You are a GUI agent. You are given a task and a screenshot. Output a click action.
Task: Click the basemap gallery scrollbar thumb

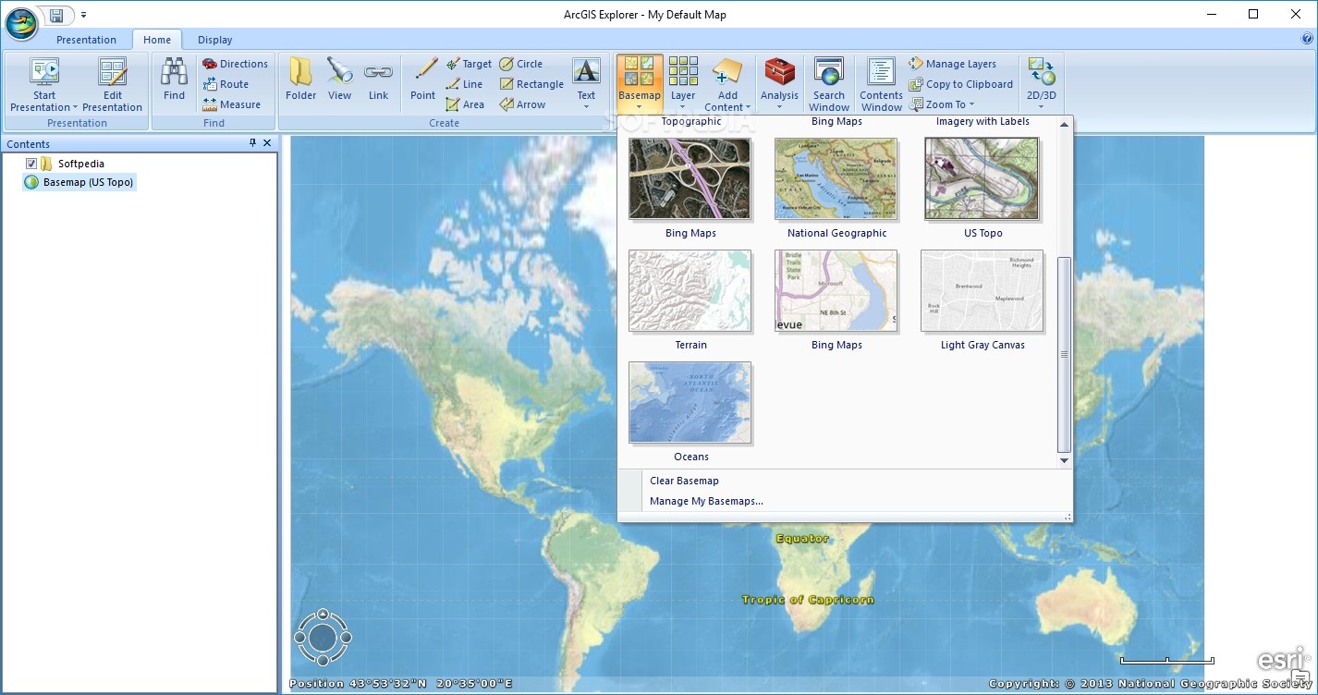(x=1064, y=355)
